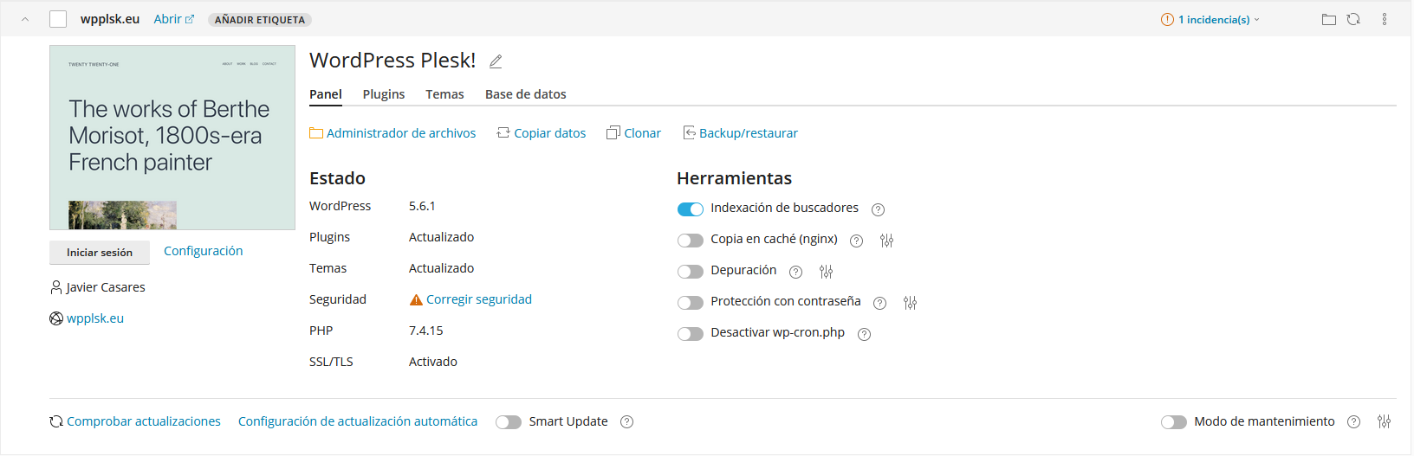The image size is (1414, 456).
Task: Open Configuración link under thumbnail
Action: point(204,251)
